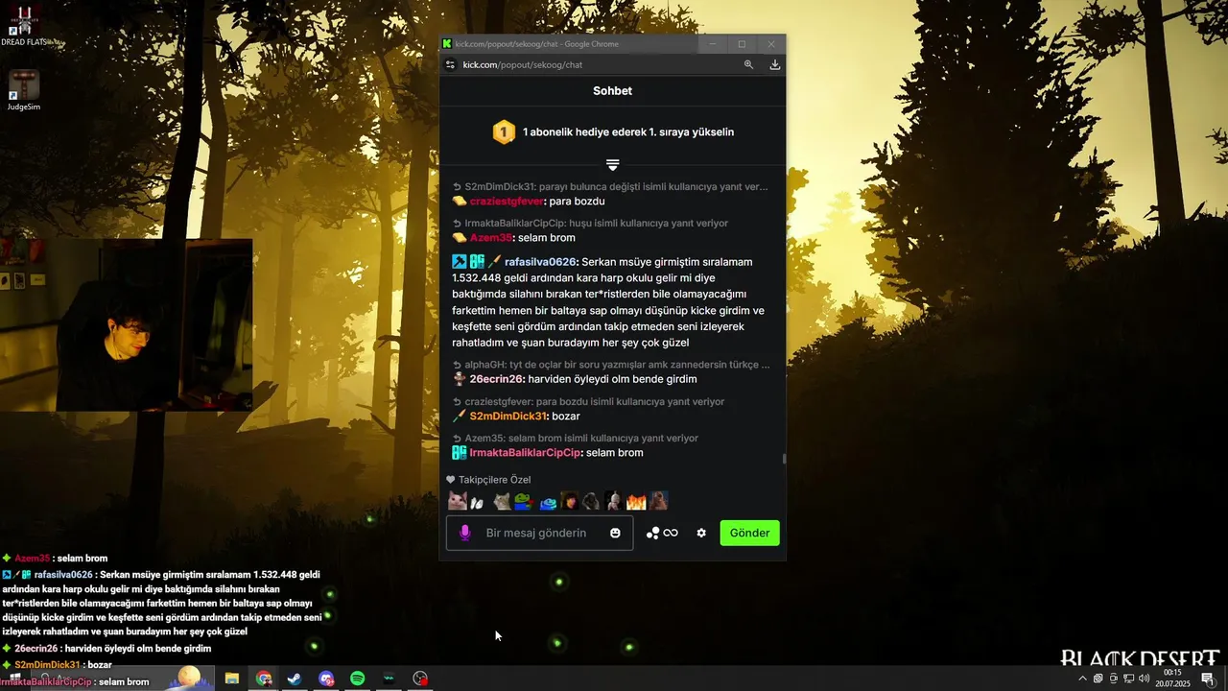Screen dimensions: 1228x691
Task: Click username rafasilva0626 in chat window
Action: [541, 262]
